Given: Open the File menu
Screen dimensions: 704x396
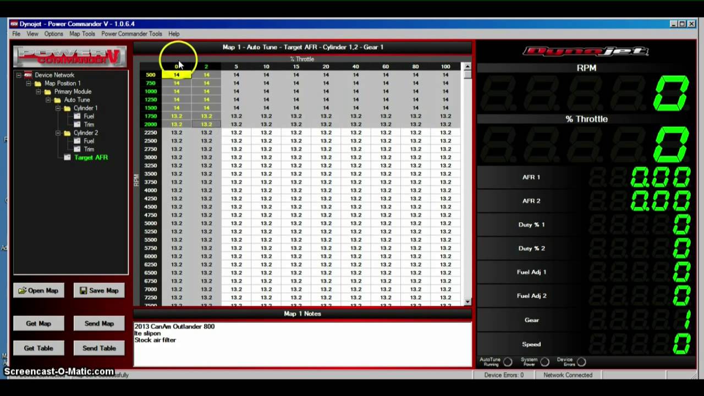Looking at the screenshot, I should pos(16,34).
